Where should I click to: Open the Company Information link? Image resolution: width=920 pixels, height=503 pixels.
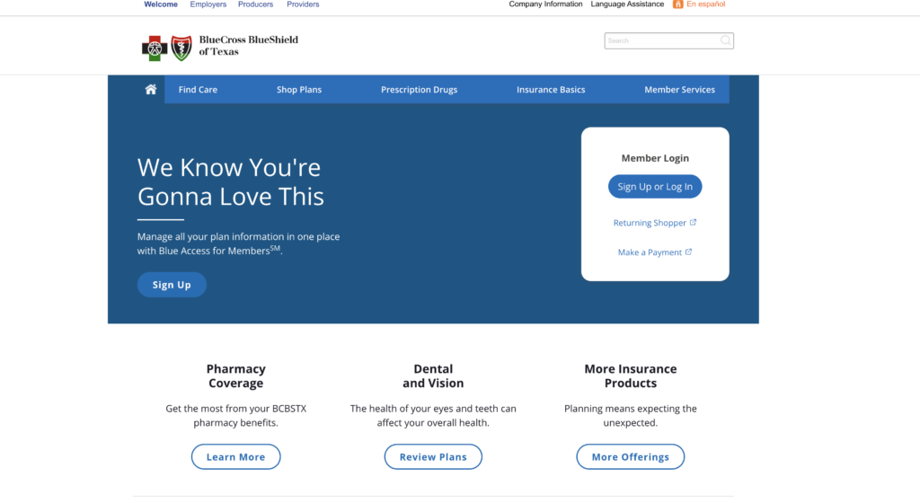click(x=545, y=4)
